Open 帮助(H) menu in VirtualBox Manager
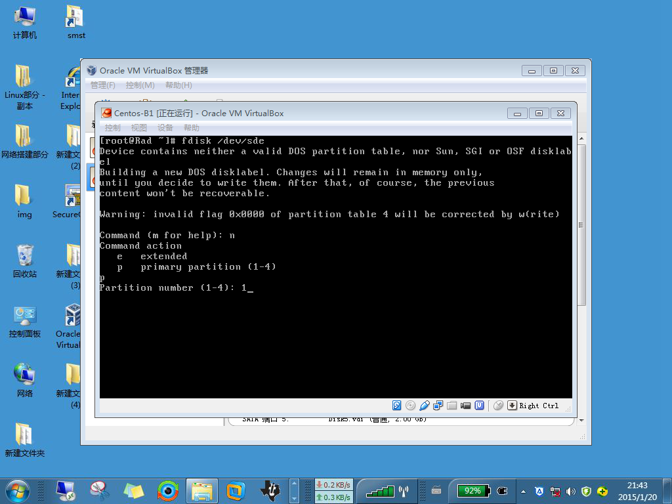The image size is (672, 504). pyautogui.click(x=178, y=85)
